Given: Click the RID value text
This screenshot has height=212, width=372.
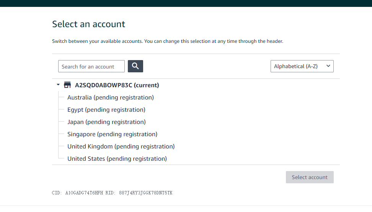Looking at the screenshot, I should click(x=146, y=193).
